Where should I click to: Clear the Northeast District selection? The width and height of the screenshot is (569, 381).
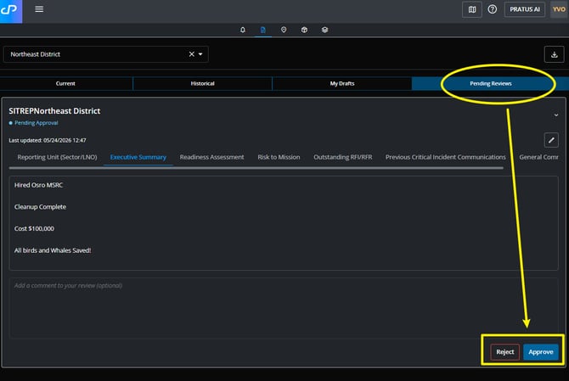192,54
